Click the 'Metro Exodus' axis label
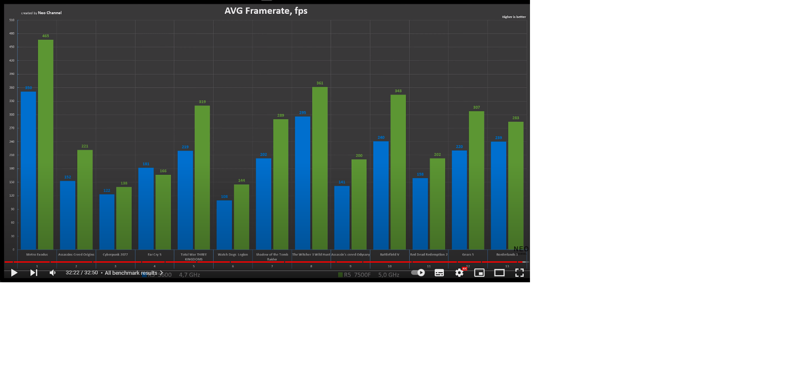 [x=37, y=254]
